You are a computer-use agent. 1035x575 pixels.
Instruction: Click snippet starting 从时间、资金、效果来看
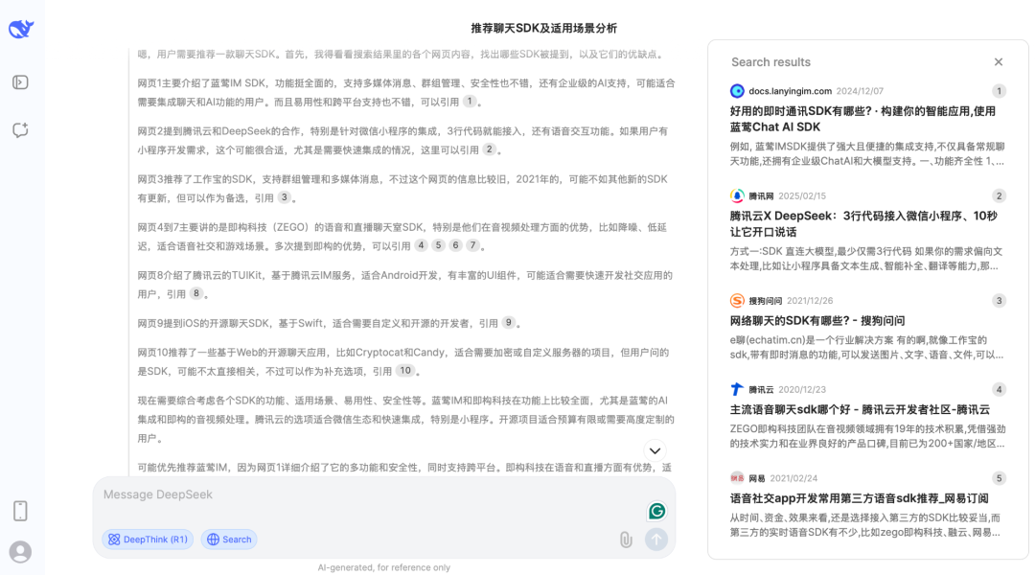[867, 525]
